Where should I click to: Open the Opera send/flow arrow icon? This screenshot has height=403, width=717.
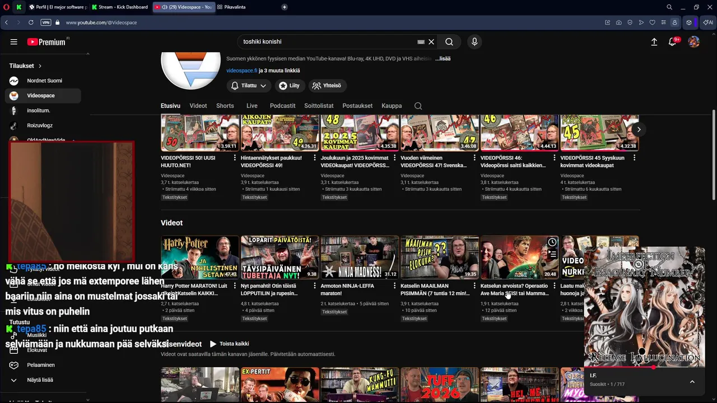641,22
